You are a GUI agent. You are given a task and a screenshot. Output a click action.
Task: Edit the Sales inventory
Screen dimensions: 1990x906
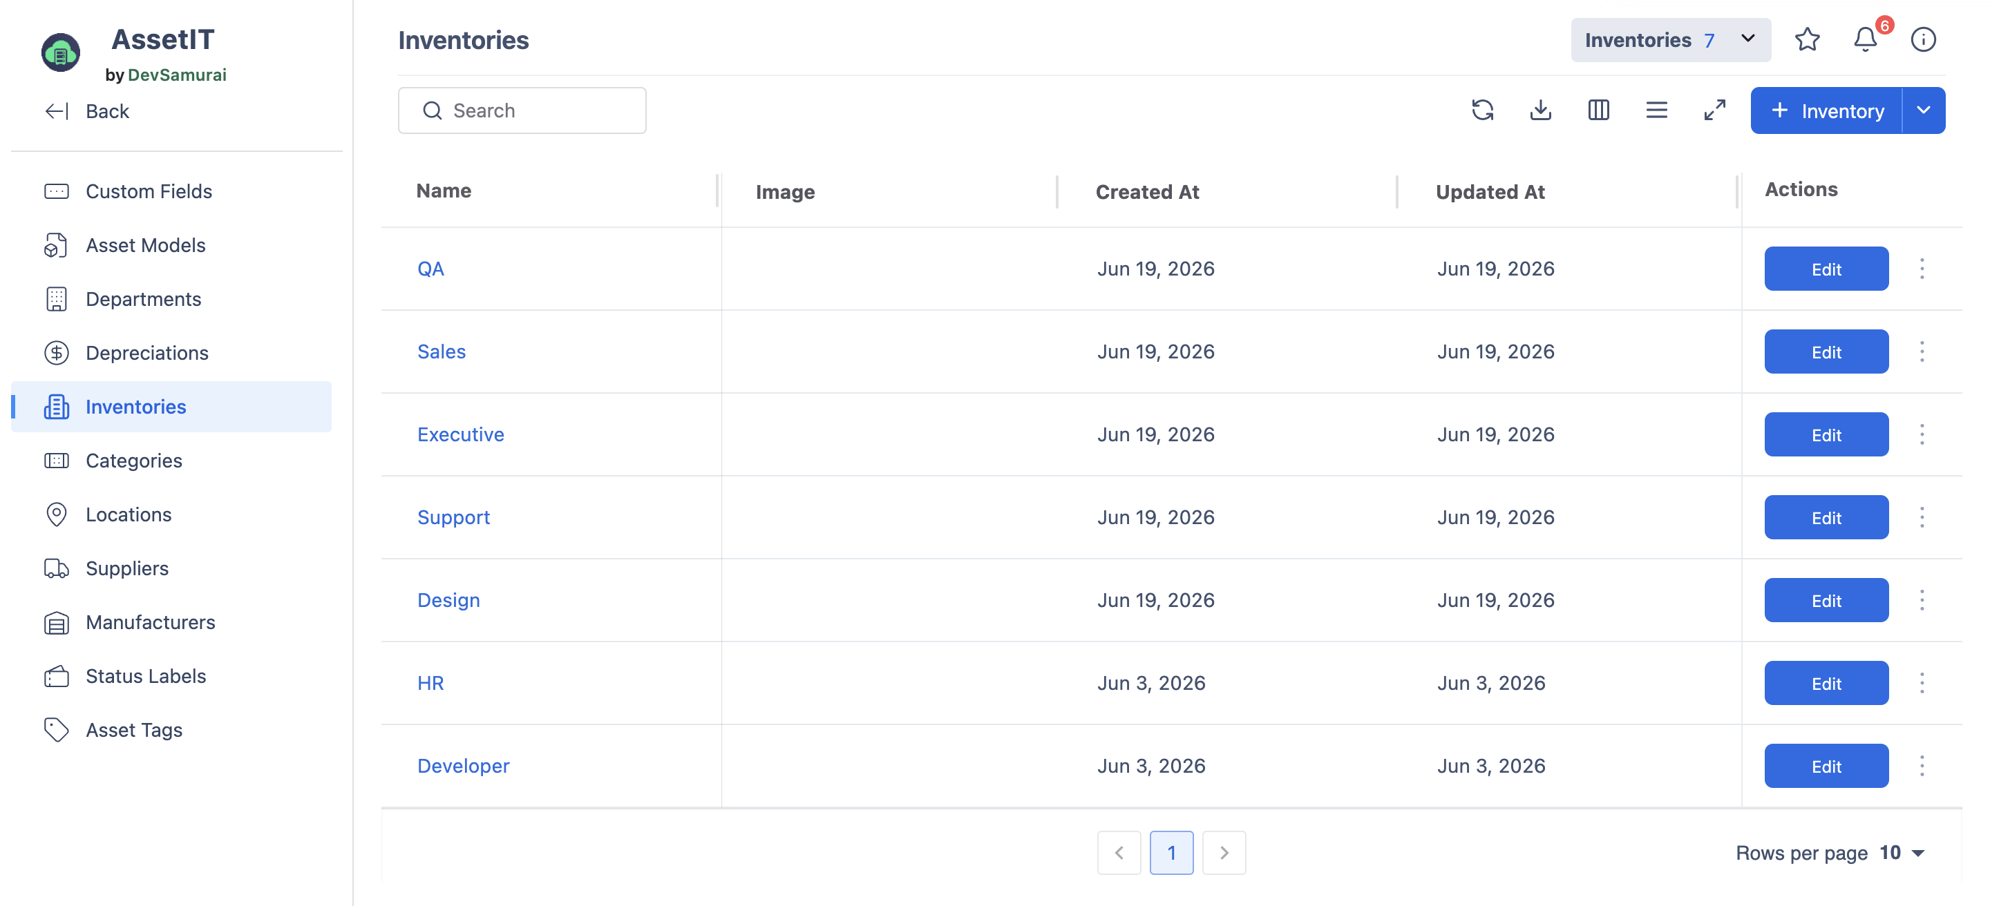click(x=1826, y=352)
